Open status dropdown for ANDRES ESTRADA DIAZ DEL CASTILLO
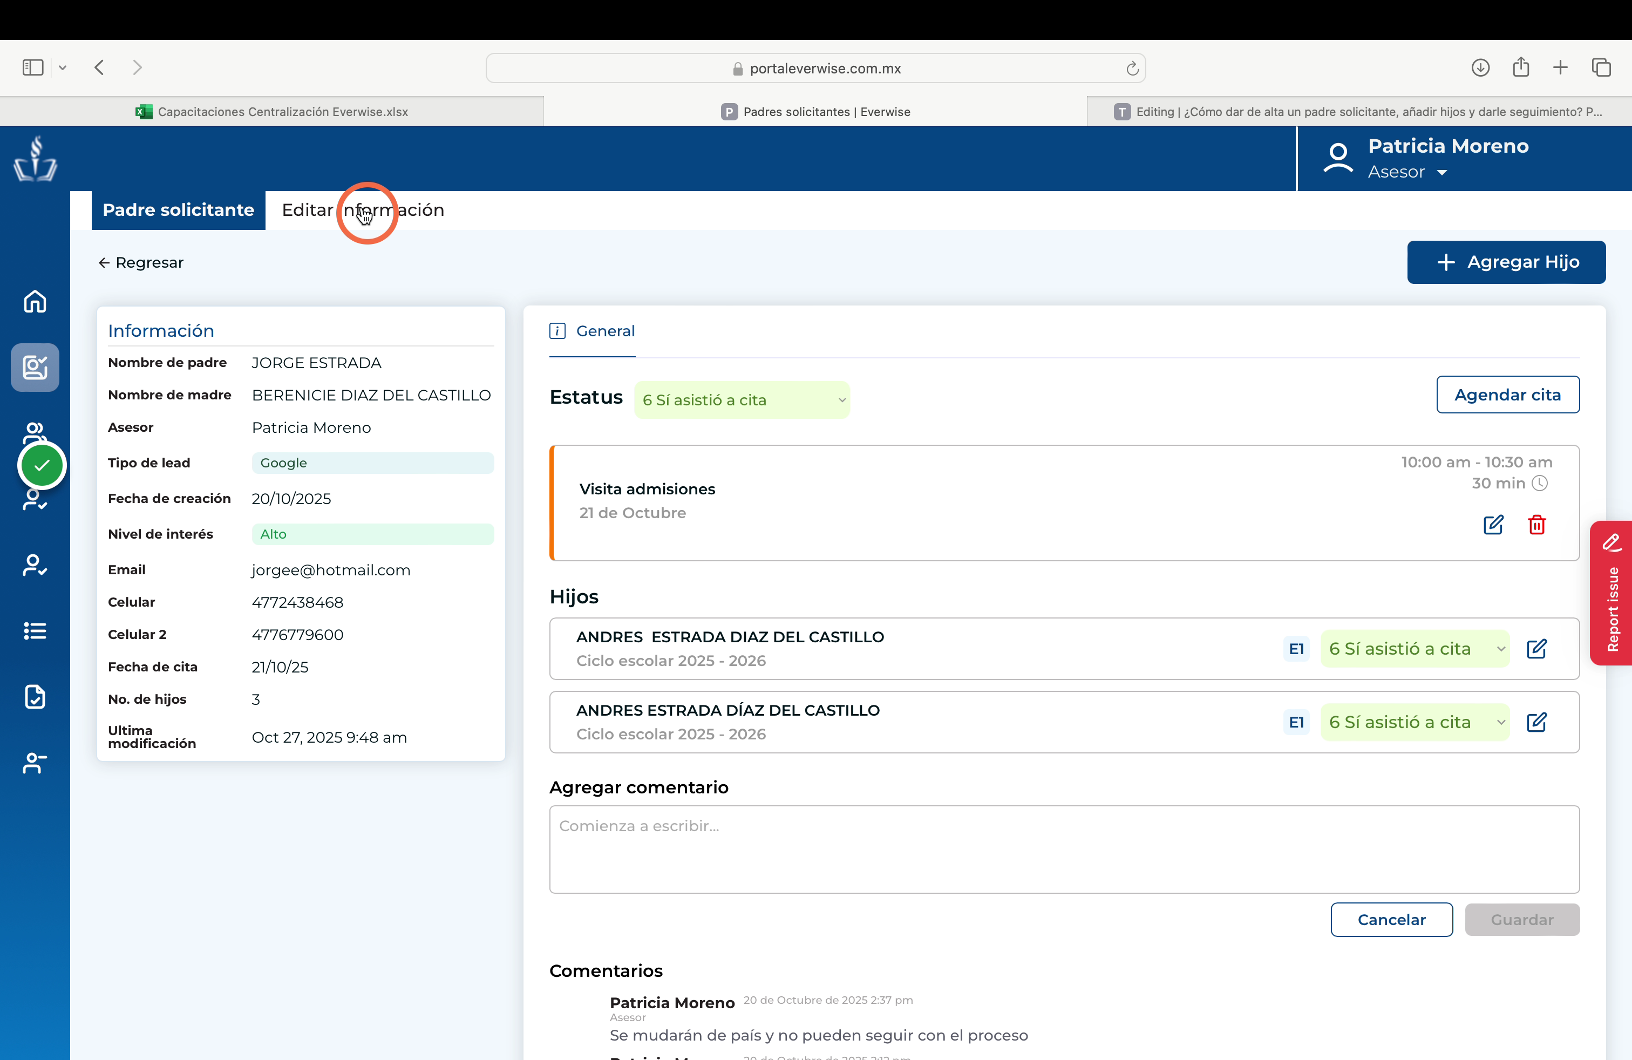 click(x=1415, y=649)
